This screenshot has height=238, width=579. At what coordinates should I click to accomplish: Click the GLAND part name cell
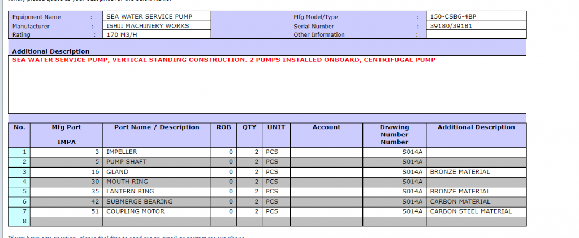pyautogui.click(x=157, y=172)
